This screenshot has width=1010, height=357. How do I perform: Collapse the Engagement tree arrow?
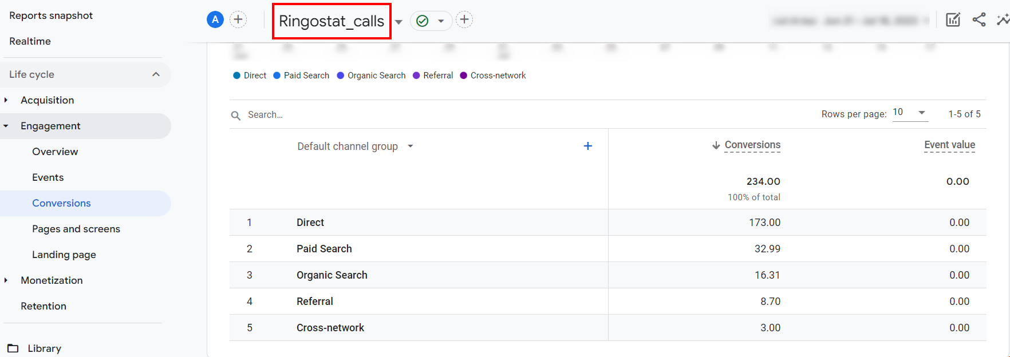pyautogui.click(x=6, y=126)
